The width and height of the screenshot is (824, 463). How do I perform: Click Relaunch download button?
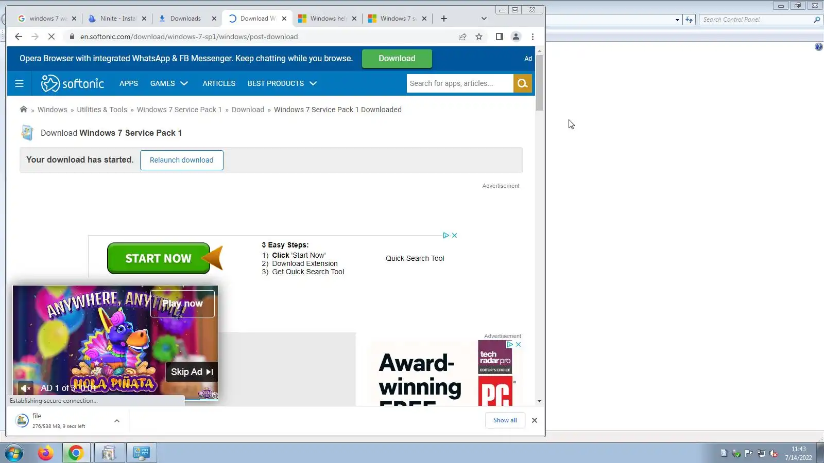(x=181, y=160)
